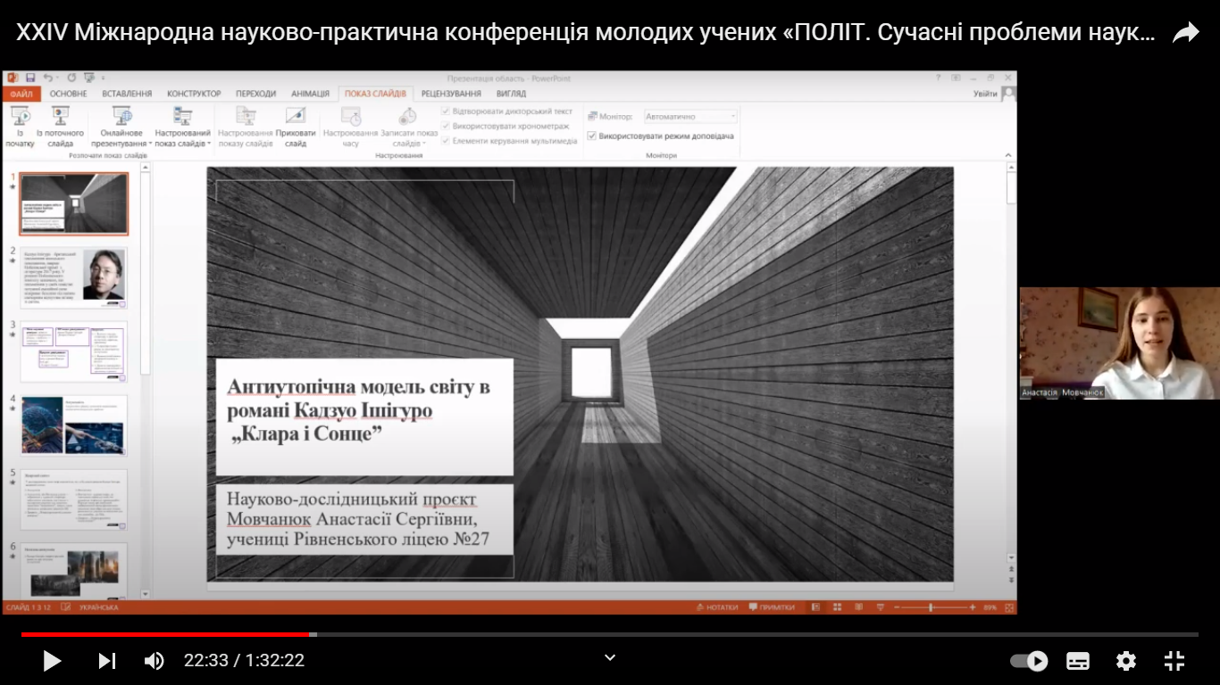This screenshot has height=685, width=1220.
Task: Open YouTube settings gear
Action: click(1125, 661)
